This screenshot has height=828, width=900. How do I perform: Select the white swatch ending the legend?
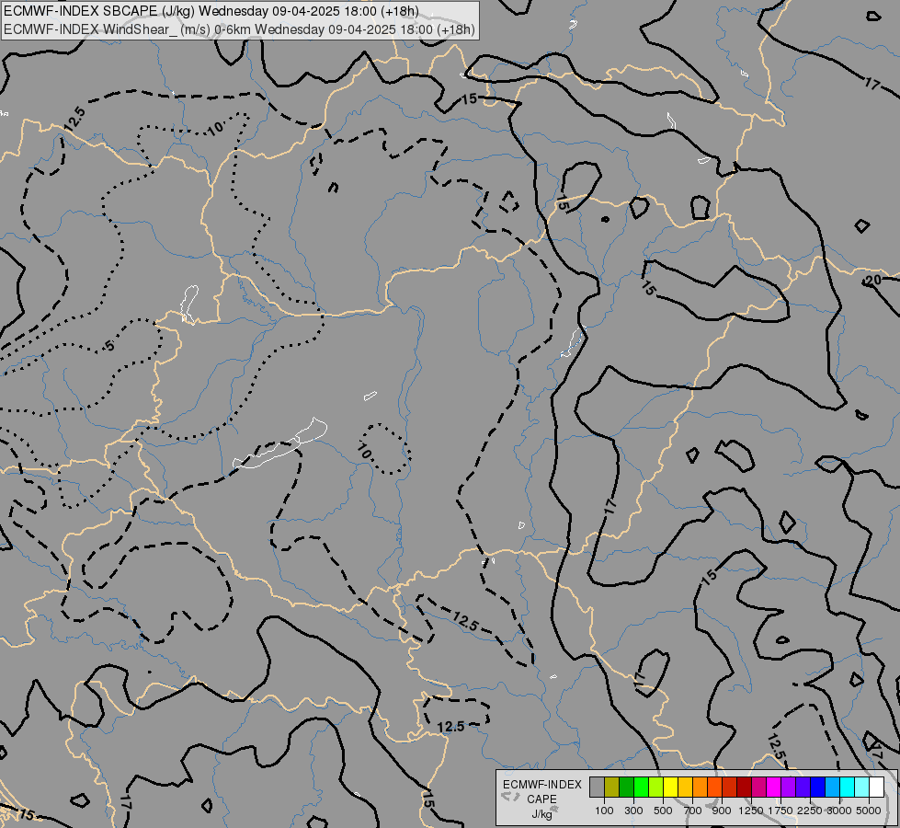876,787
